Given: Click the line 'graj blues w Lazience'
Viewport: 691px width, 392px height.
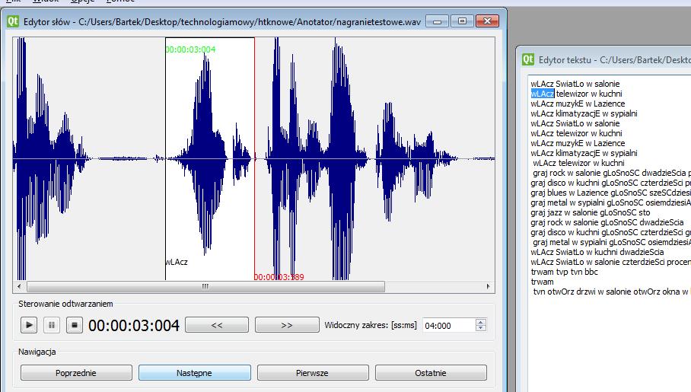Looking at the screenshot, I should 611,193.
